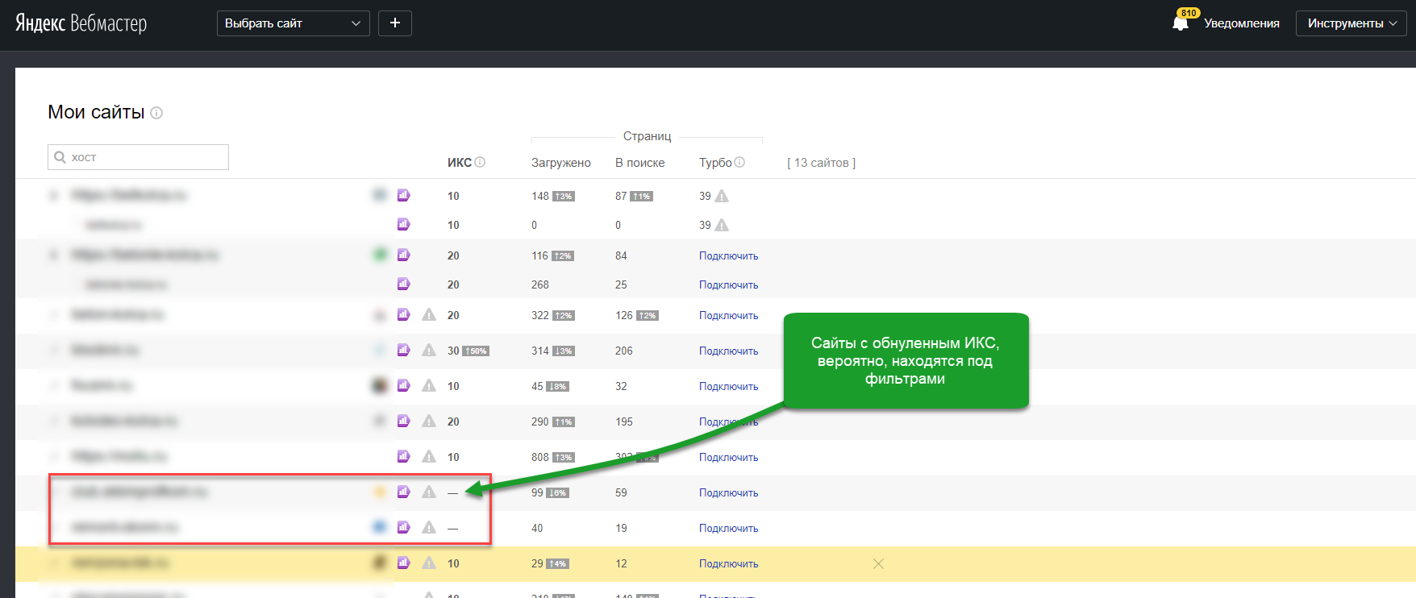
Task: Click the in-search value 195
Action: point(624,422)
